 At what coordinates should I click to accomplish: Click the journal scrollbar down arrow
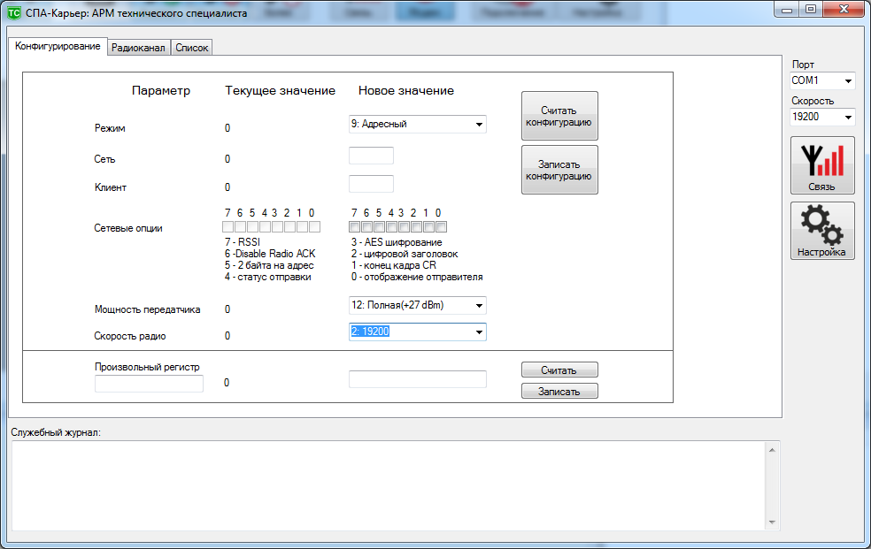(x=772, y=522)
